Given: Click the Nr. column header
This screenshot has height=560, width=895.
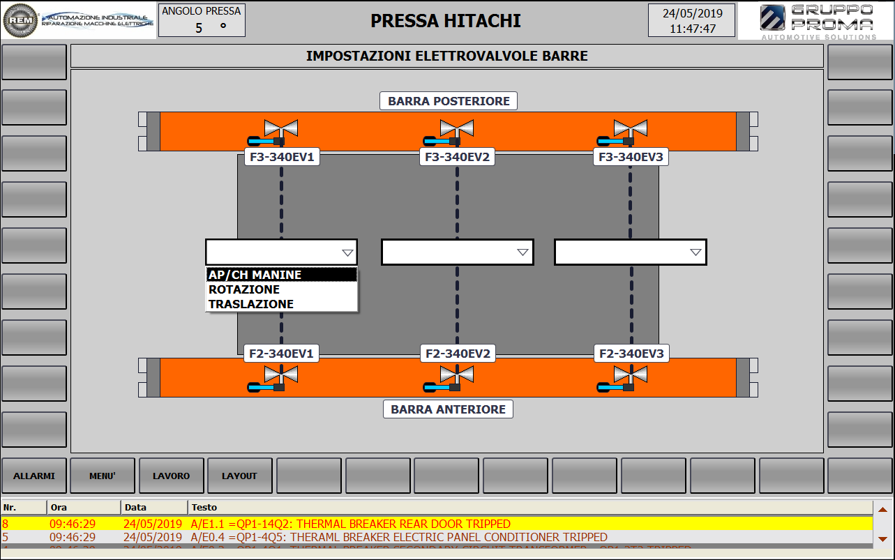Looking at the screenshot, I should [x=24, y=507].
